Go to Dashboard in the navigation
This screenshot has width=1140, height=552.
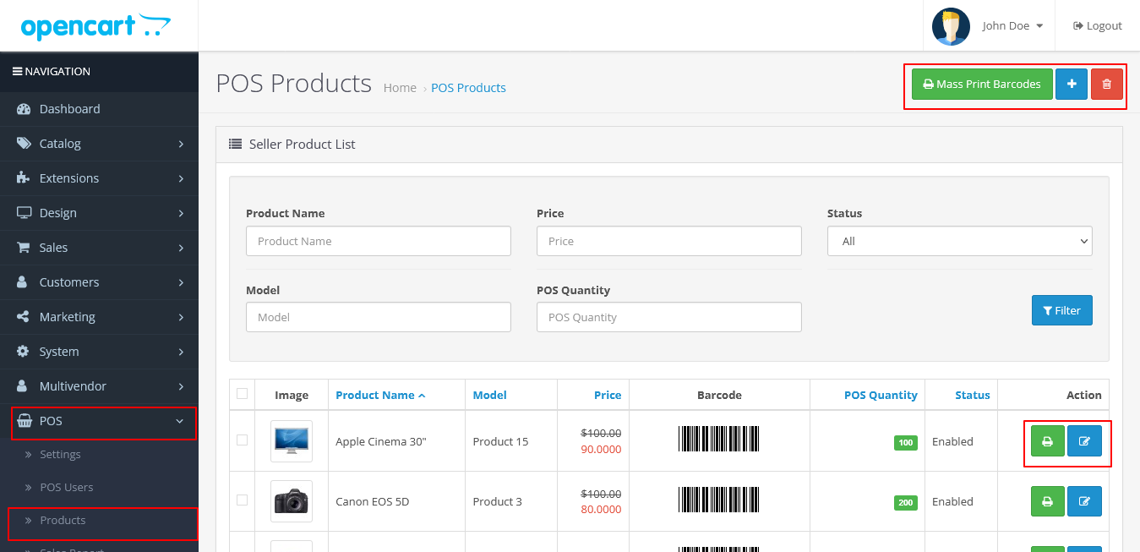(x=69, y=109)
